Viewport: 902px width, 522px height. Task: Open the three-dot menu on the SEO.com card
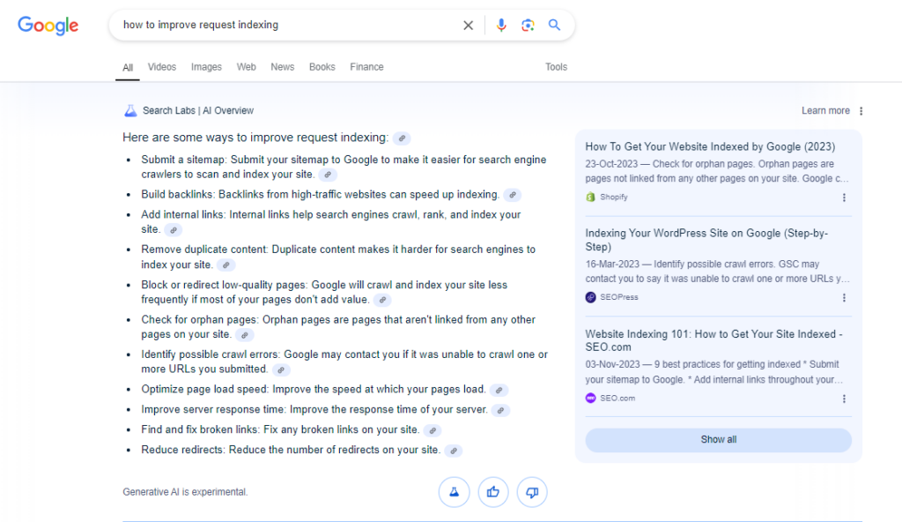pos(844,399)
